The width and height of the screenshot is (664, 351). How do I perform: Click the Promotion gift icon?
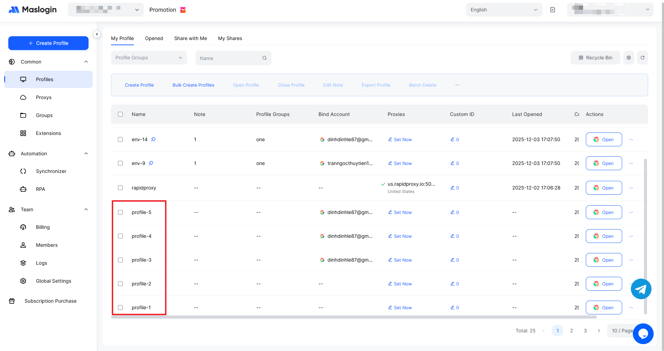click(183, 10)
